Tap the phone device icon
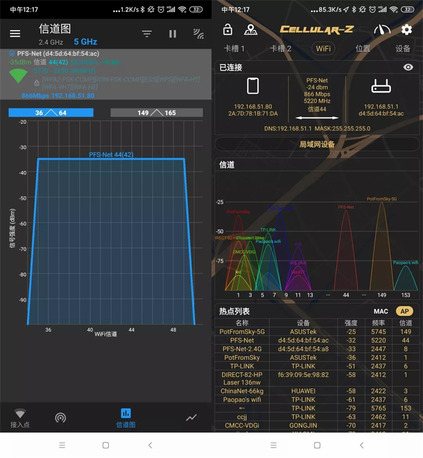Viewport: 423px width, 458px height. tap(253, 86)
